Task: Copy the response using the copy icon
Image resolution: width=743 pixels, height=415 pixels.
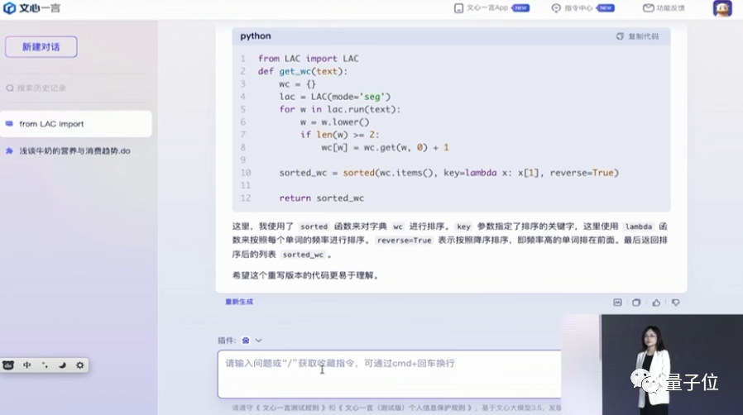Action: click(x=636, y=303)
